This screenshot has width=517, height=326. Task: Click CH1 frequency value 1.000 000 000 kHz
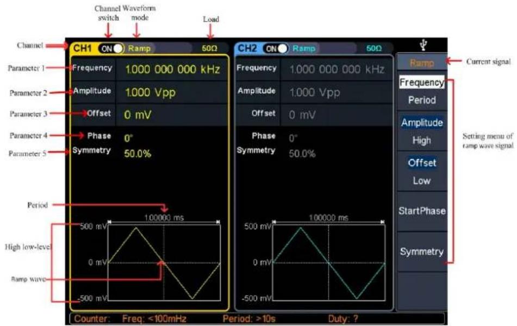tap(172, 69)
